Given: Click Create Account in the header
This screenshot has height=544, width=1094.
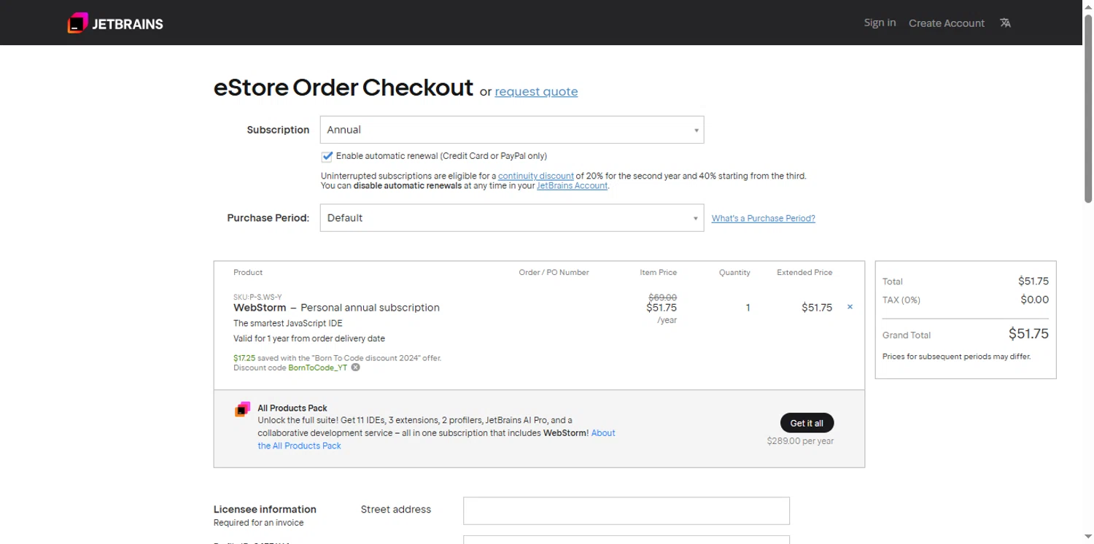Looking at the screenshot, I should point(947,23).
